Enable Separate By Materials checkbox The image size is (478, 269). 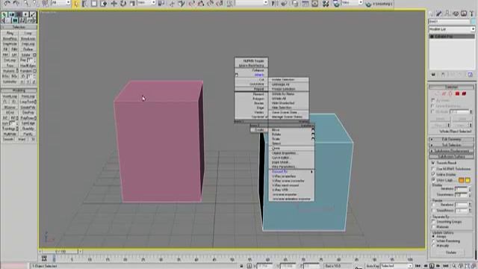pyautogui.click(x=433, y=227)
